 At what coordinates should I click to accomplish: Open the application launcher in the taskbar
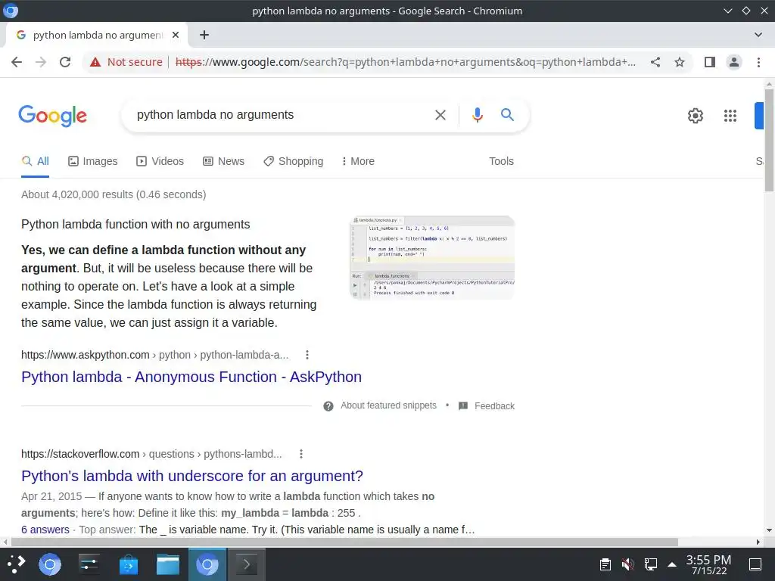[16, 564]
